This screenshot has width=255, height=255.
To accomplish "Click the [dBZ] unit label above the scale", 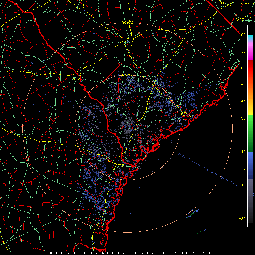I will 241,20.
